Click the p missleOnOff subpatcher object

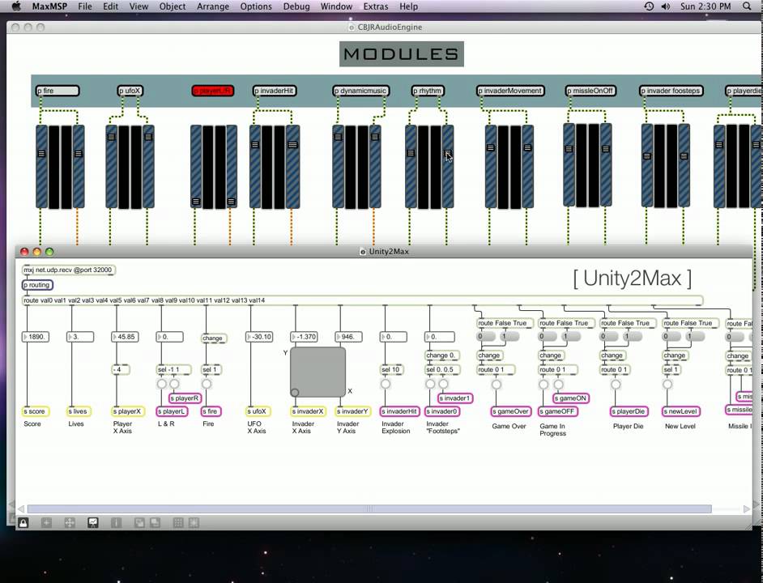click(x=590, y=91)
